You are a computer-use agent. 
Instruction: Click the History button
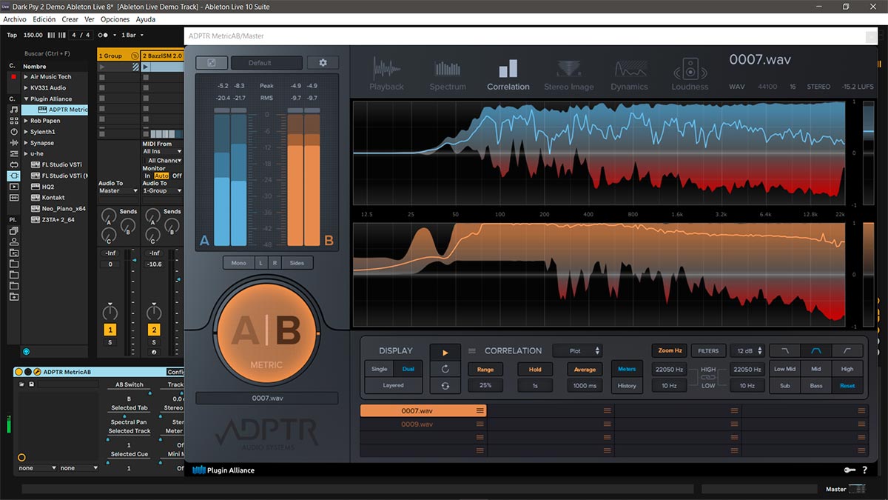click(626, 385)
